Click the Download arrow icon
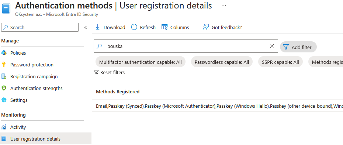This screenshot has width=343, height=145. click(98, 27)
